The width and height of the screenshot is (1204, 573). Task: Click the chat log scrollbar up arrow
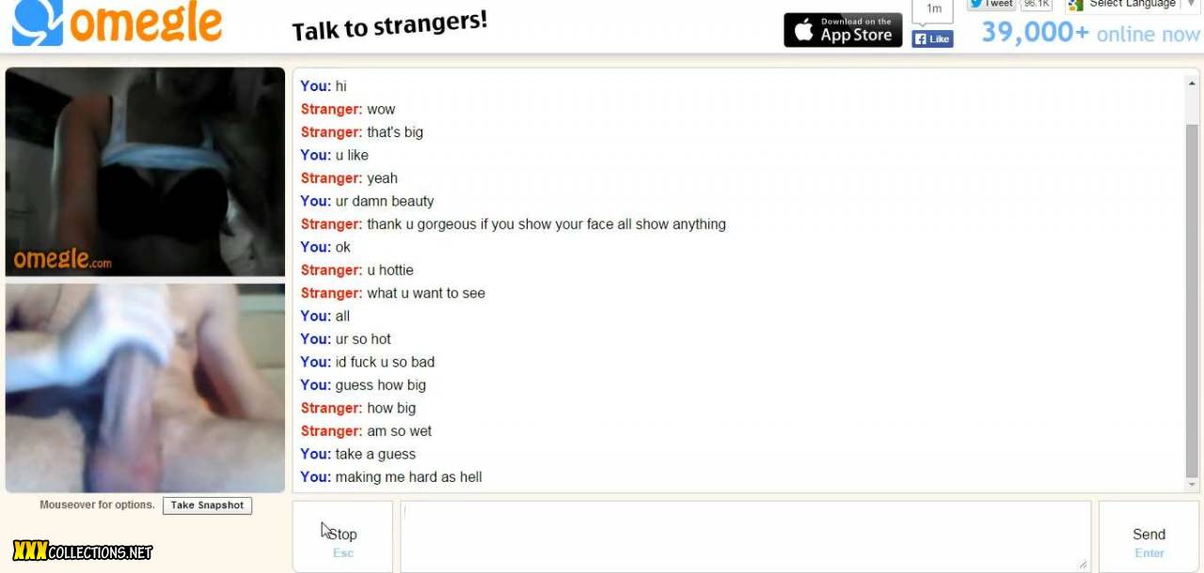1192,83
